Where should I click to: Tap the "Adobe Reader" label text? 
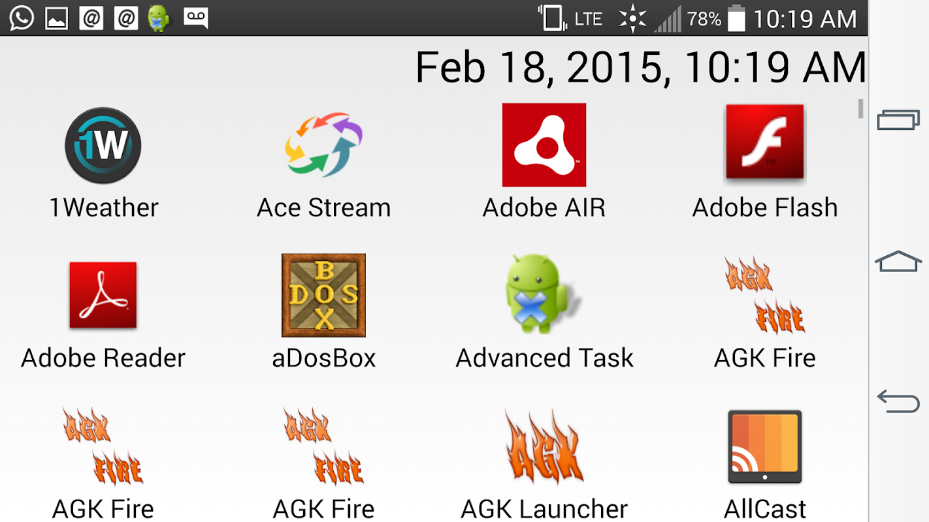103,358
